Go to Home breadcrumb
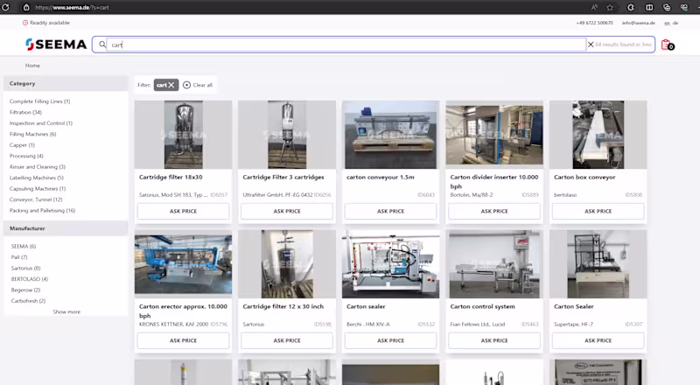Screen dimensions: 700x385 (32, 66)
